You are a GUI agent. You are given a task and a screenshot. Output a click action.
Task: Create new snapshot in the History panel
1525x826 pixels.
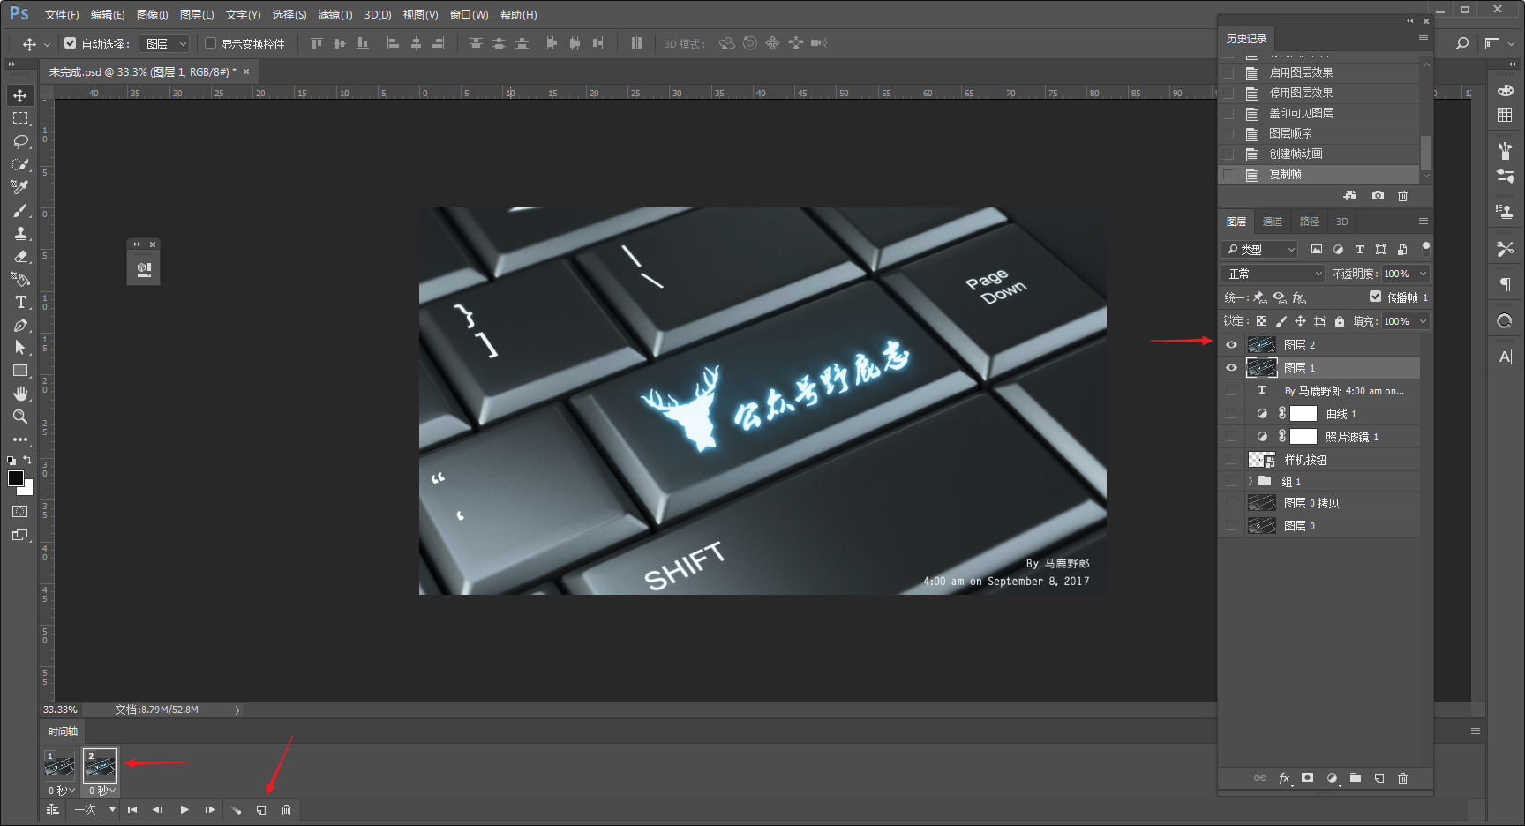pyautogui.click(x=1378, y=196)
